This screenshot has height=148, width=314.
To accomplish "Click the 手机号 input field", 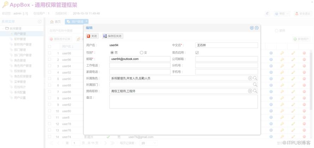I will click(227, 72).
